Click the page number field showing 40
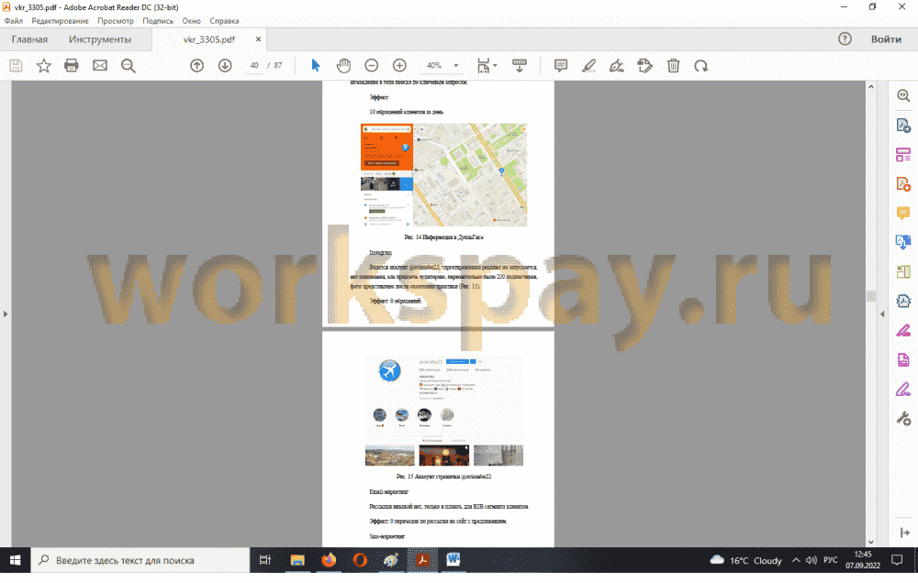The image size is (918, 583). 254,65
